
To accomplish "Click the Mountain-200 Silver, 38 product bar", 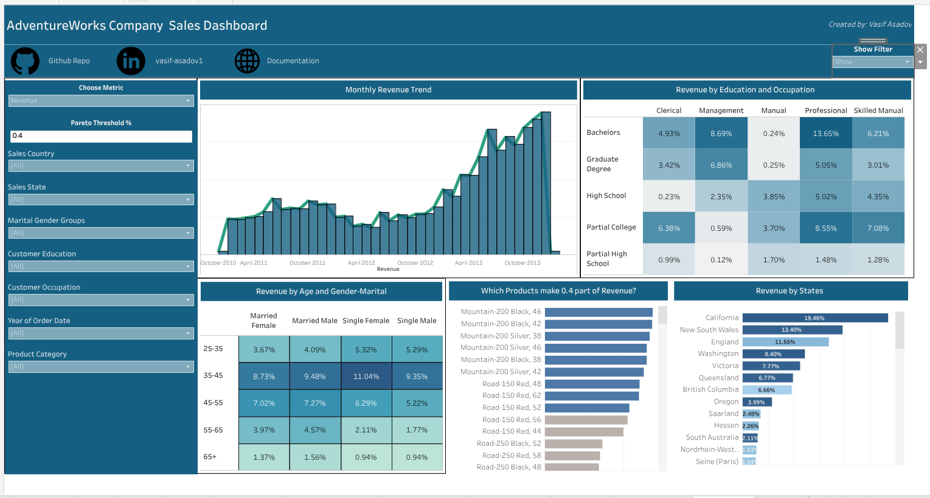I will [597, 336].
